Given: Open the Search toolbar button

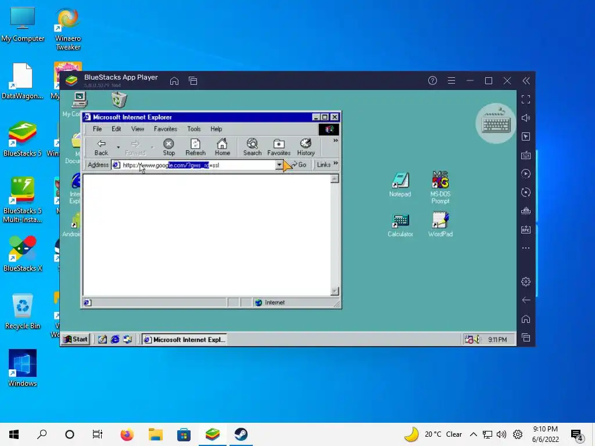Looking at the screenshot, I should (x=252, y=147).
